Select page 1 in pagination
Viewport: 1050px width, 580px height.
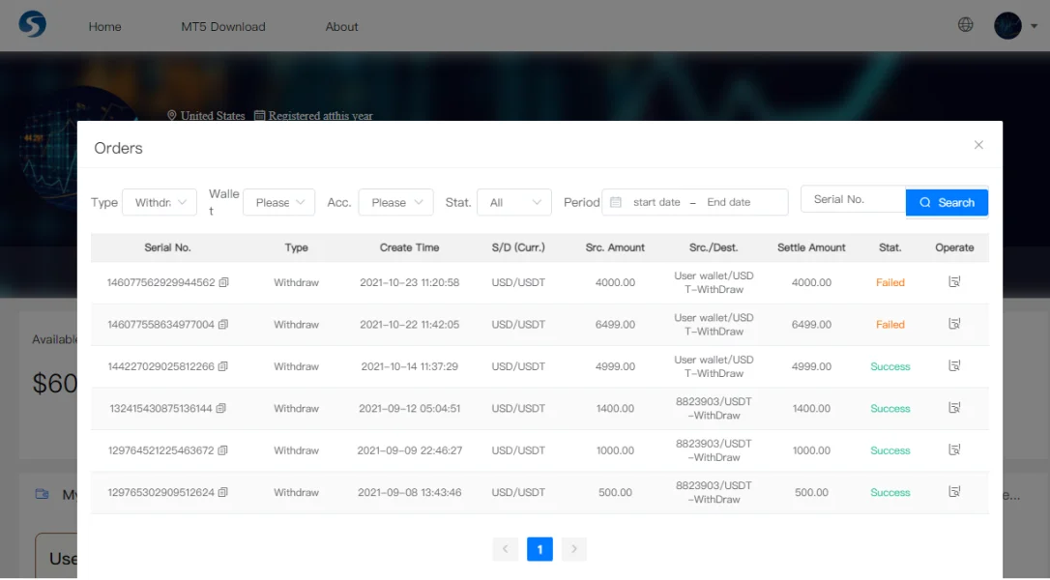(x=540, y=549)
